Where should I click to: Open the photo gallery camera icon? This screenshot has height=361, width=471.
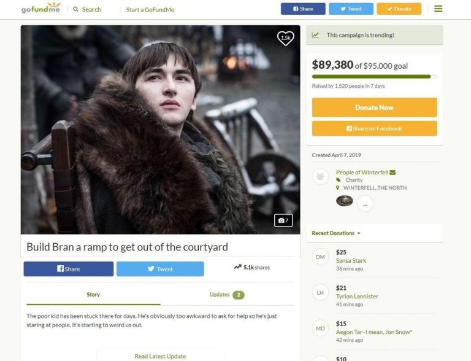coord(283,220)
